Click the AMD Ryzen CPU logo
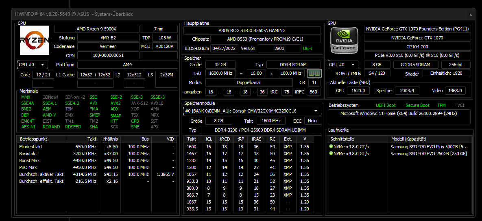This screenshot has width=482, height=221. point(35,40)
